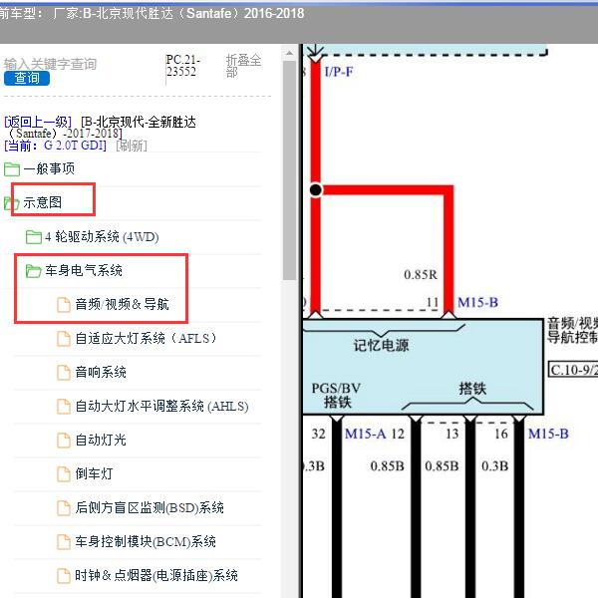
Task: Click document icon beside 后侧方盲区监测(BSD)系统
Action: (64, 508)
